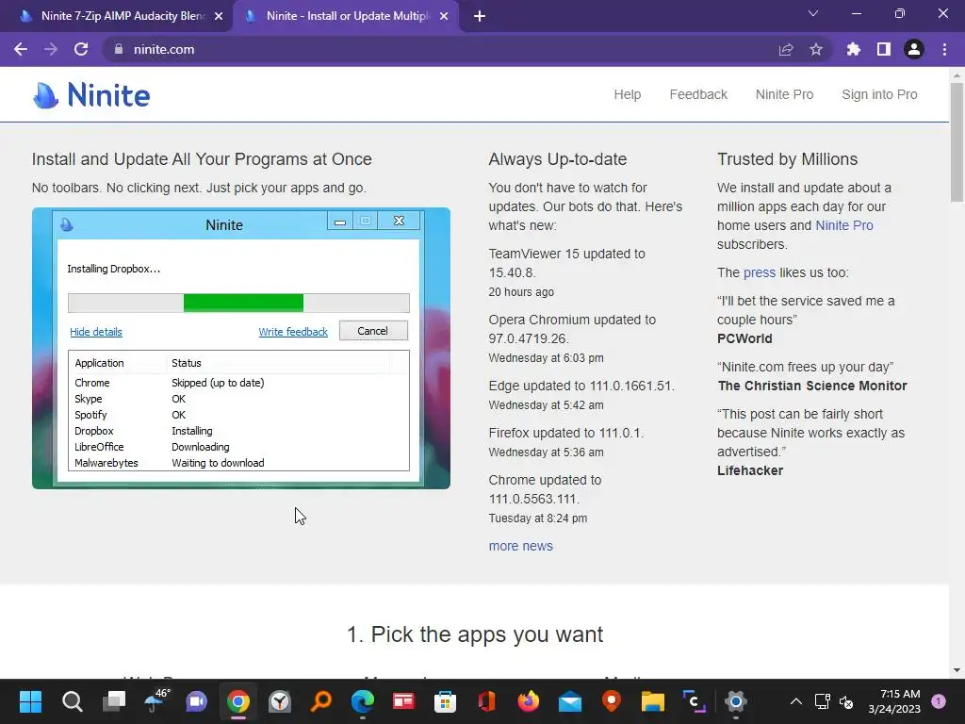Open Chrome extensions puzzle icon

point(854,49)
